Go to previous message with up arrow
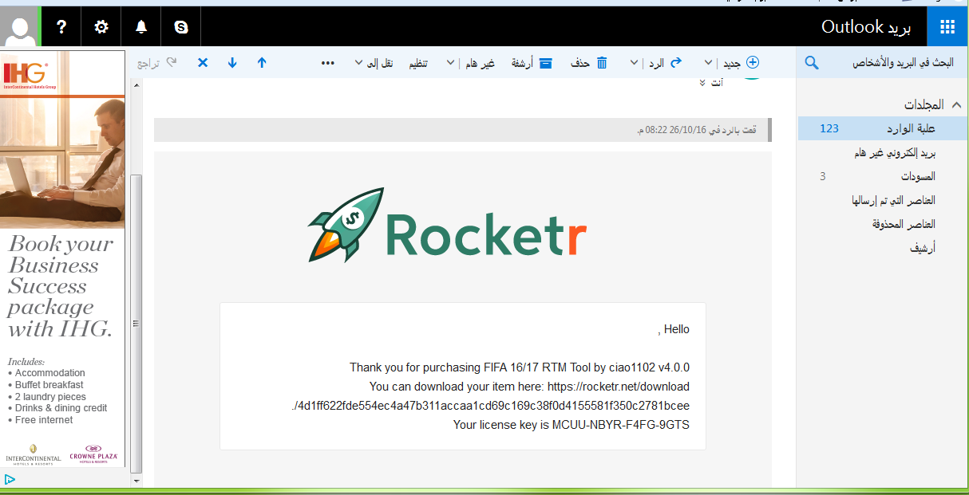The height and width of the screenshot is (495, 969). tap(262, 63)
